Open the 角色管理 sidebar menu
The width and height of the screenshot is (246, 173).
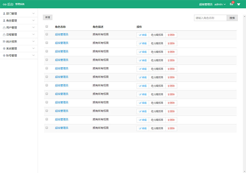pos(19,20)
